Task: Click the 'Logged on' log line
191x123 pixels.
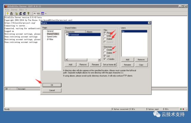Action: (x=9, y=31)
